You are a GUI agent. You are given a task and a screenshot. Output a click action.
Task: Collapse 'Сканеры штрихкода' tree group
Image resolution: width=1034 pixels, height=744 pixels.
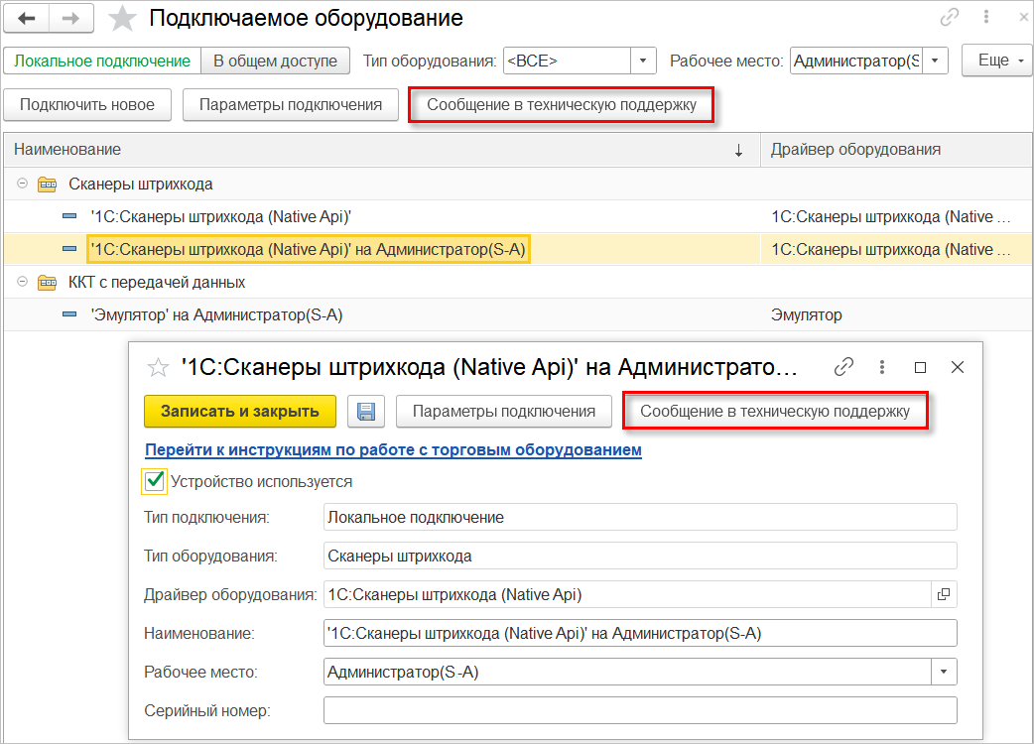[22, 184]
